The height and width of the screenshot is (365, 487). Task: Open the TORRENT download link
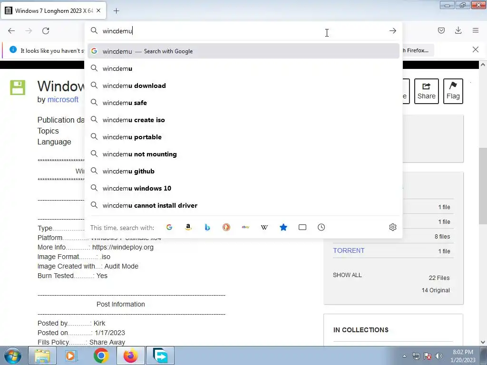coord(349,250)
